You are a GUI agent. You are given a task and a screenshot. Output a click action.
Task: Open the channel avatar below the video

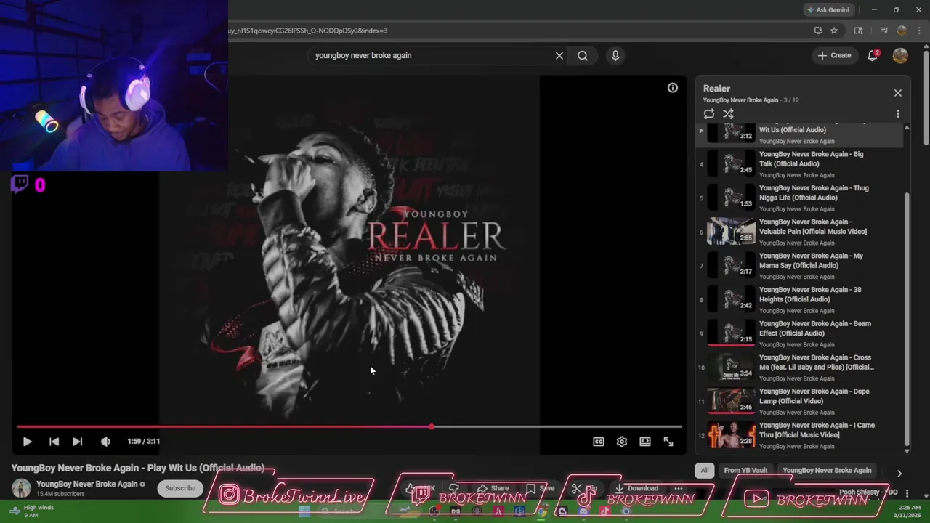click(x=21, y=488)
